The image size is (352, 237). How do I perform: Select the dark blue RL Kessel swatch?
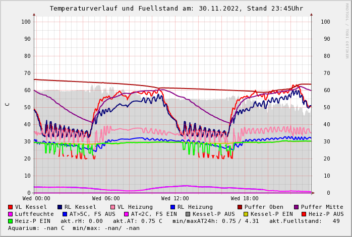click(x=60, y=207)
